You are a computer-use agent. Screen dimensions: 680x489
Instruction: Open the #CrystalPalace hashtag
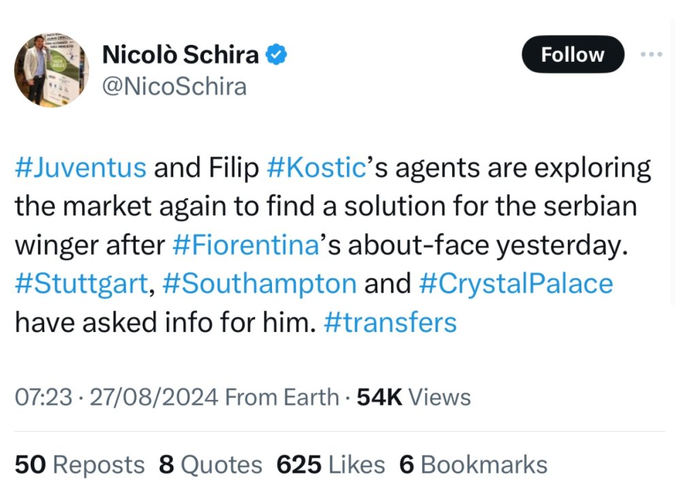coord(516,283)
